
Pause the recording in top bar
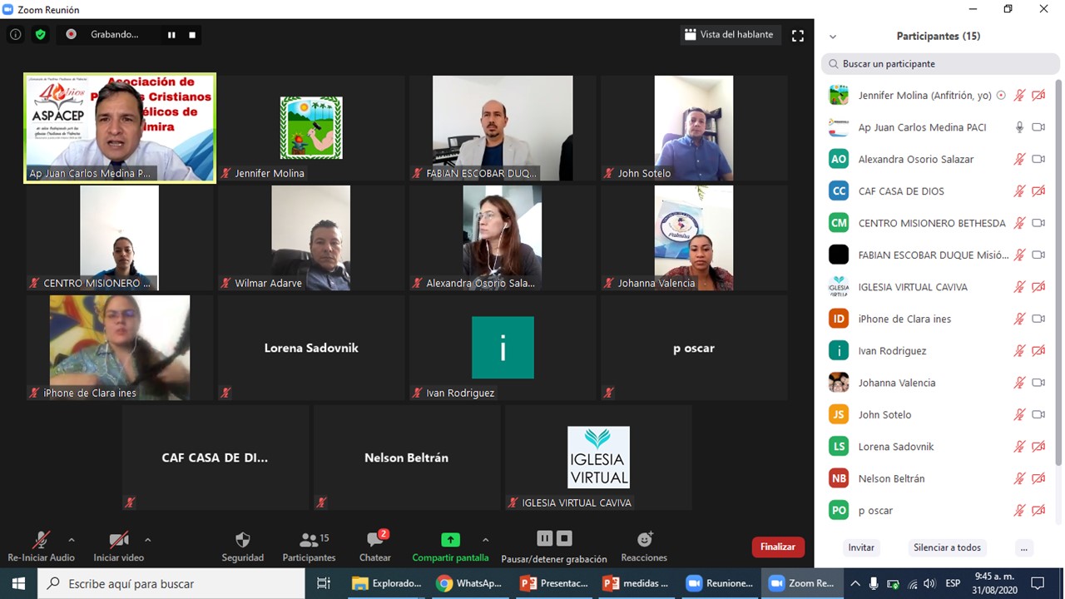tap(171, 35)
